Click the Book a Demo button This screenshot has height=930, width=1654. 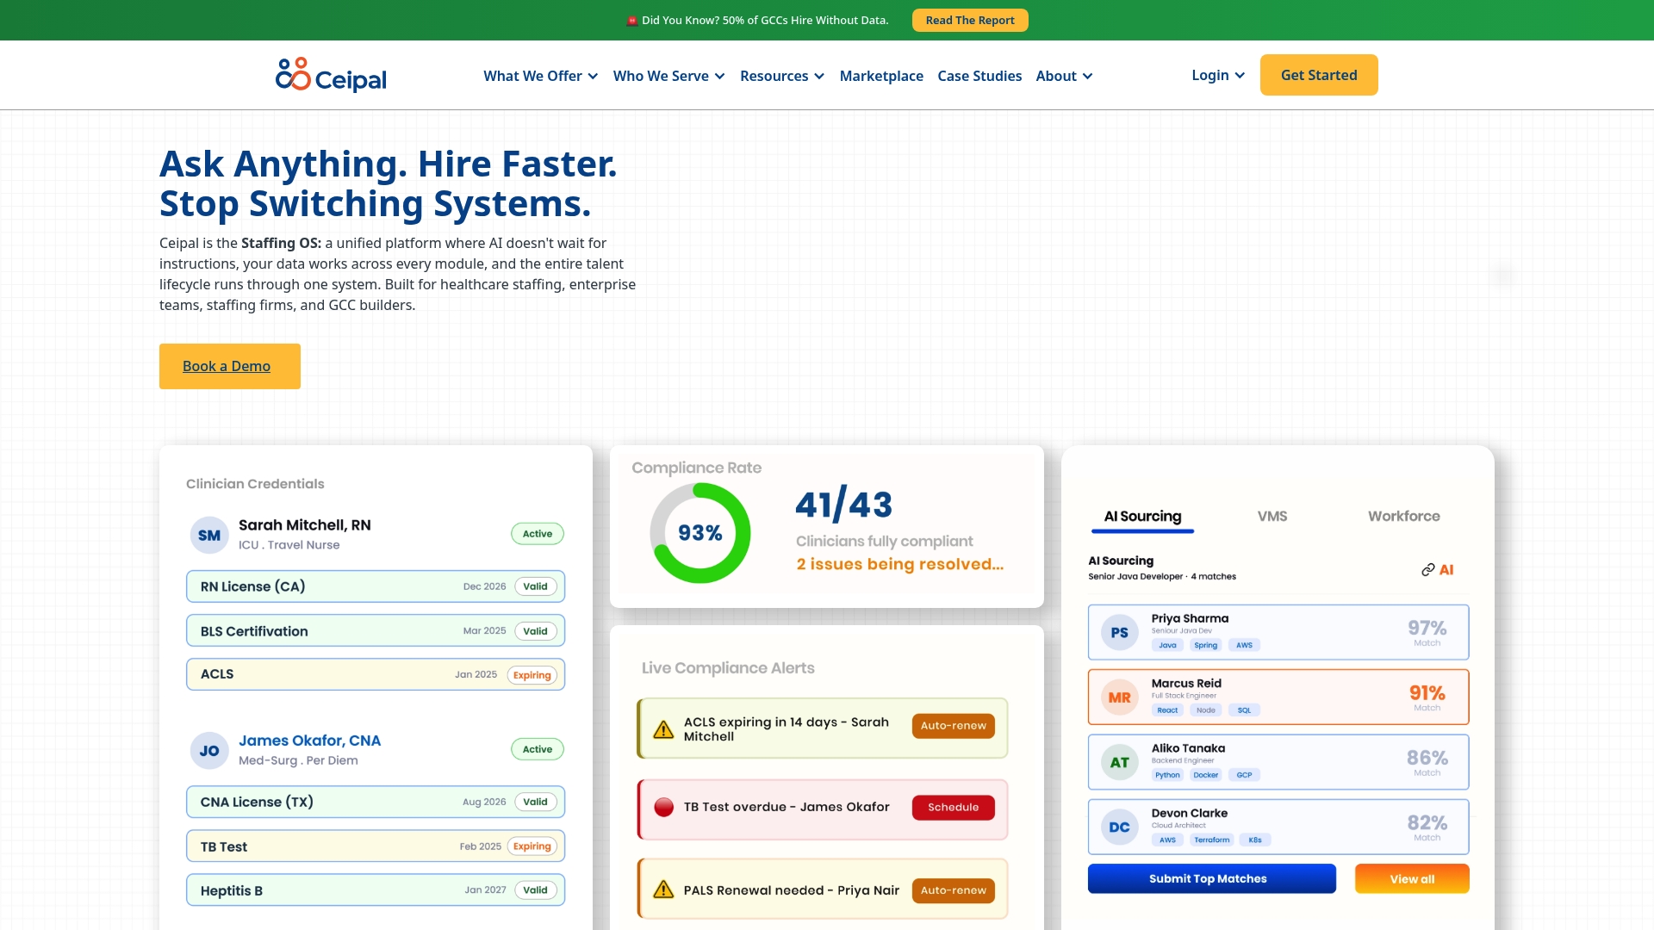coord(229,366)
